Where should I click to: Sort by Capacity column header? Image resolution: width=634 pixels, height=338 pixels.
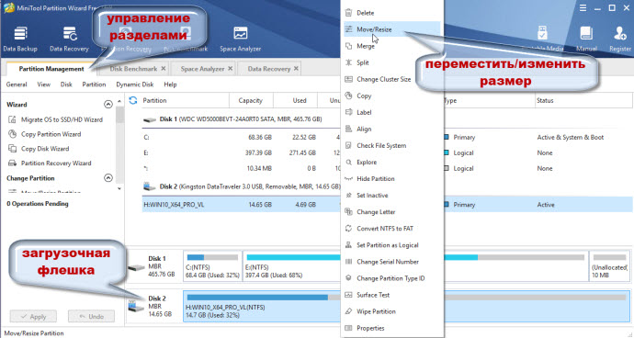click(251, 100)
